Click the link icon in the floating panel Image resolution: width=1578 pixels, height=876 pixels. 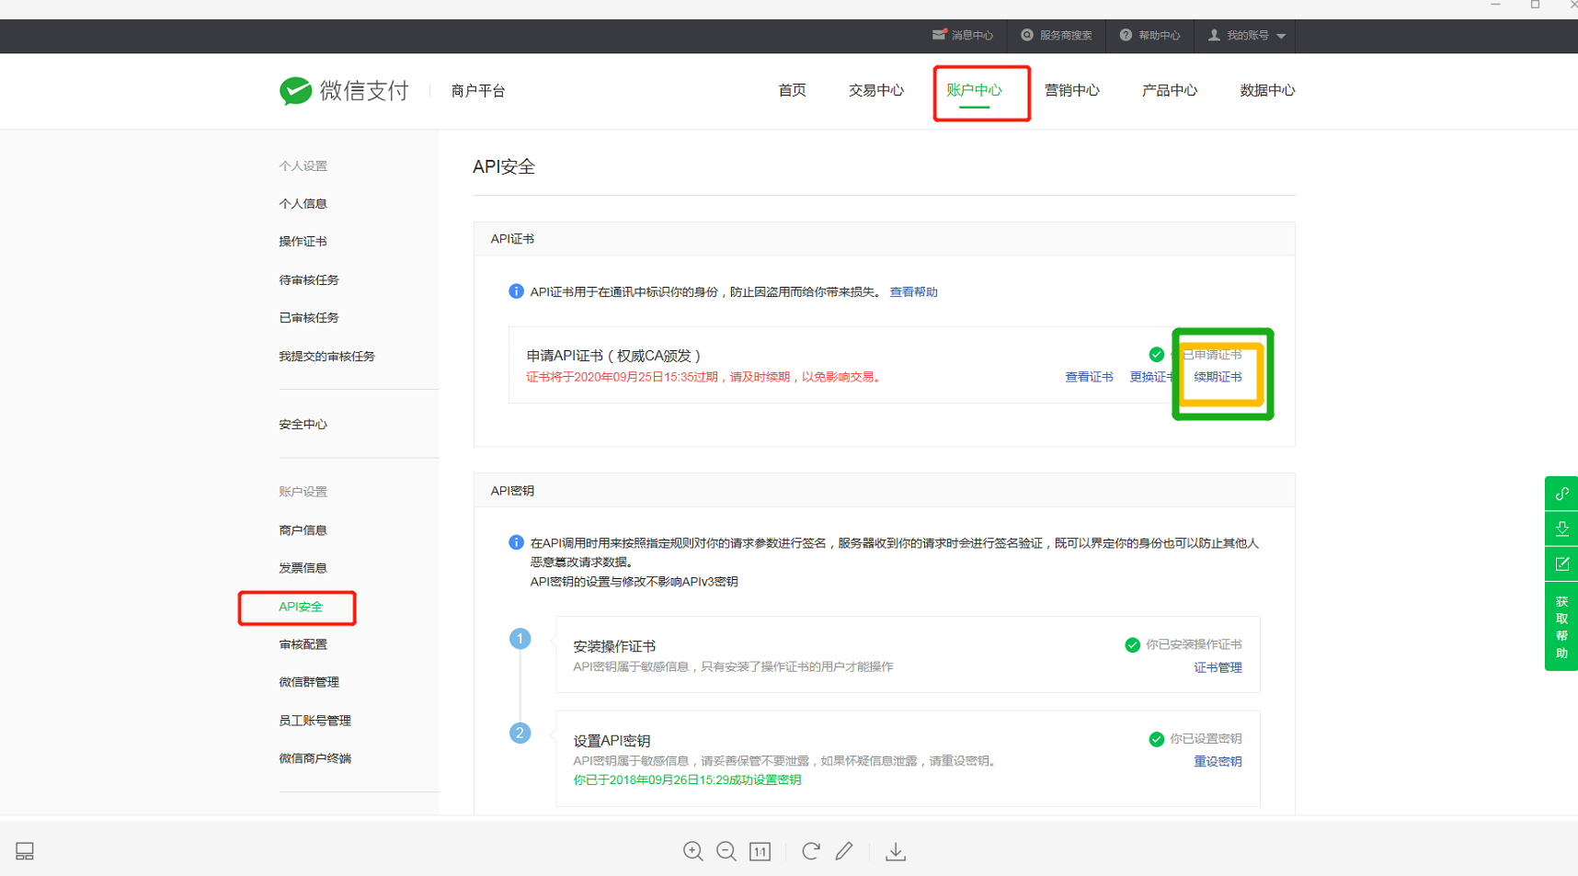pyautogui.click(x=1561, y=494)
